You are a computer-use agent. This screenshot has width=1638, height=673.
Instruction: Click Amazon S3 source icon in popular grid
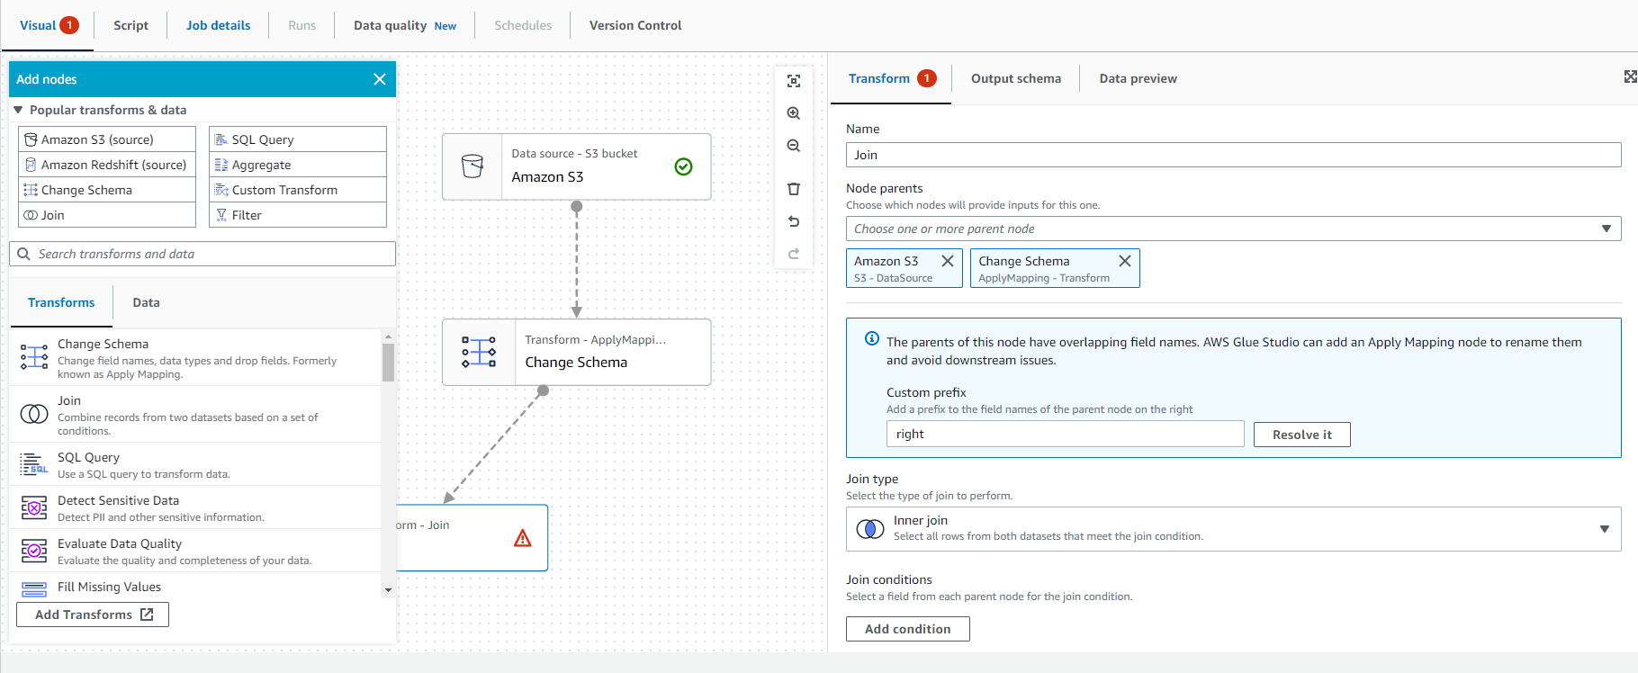(x=31, y=139)
